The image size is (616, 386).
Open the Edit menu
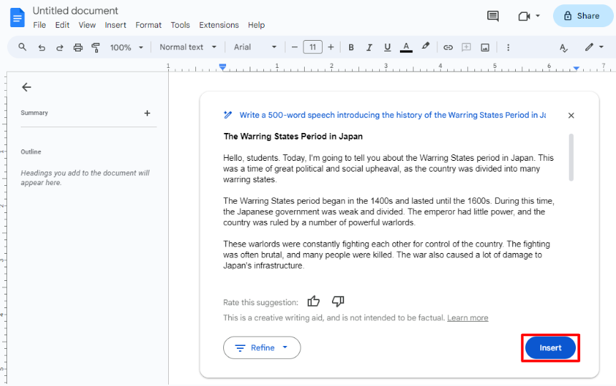point(62,25)
